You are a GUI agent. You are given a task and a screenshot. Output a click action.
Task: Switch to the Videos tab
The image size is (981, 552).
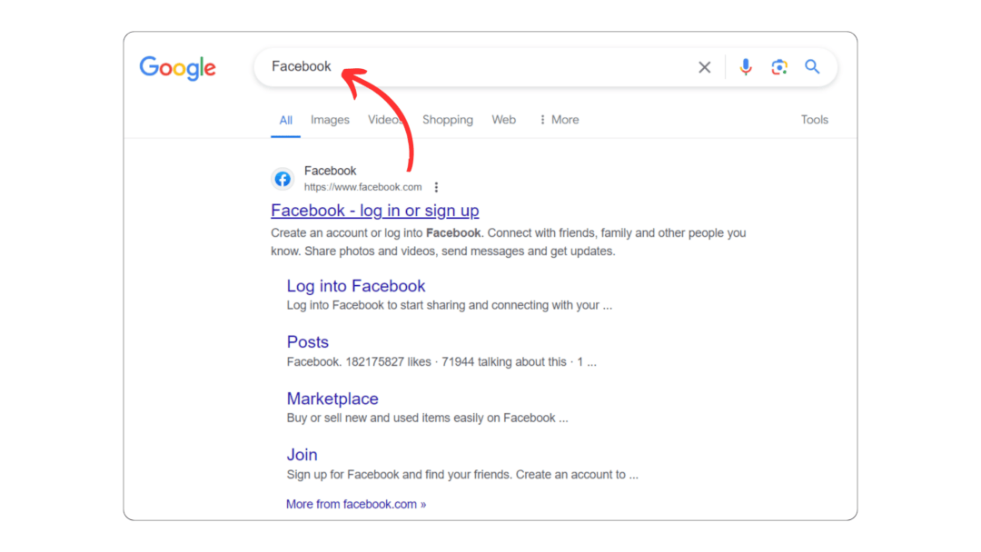tap(385, 120)
